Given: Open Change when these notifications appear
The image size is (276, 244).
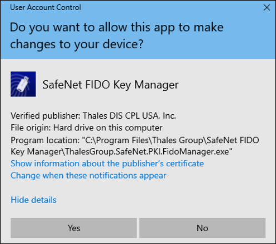Looking at the screenshot, I should (88, 176).
